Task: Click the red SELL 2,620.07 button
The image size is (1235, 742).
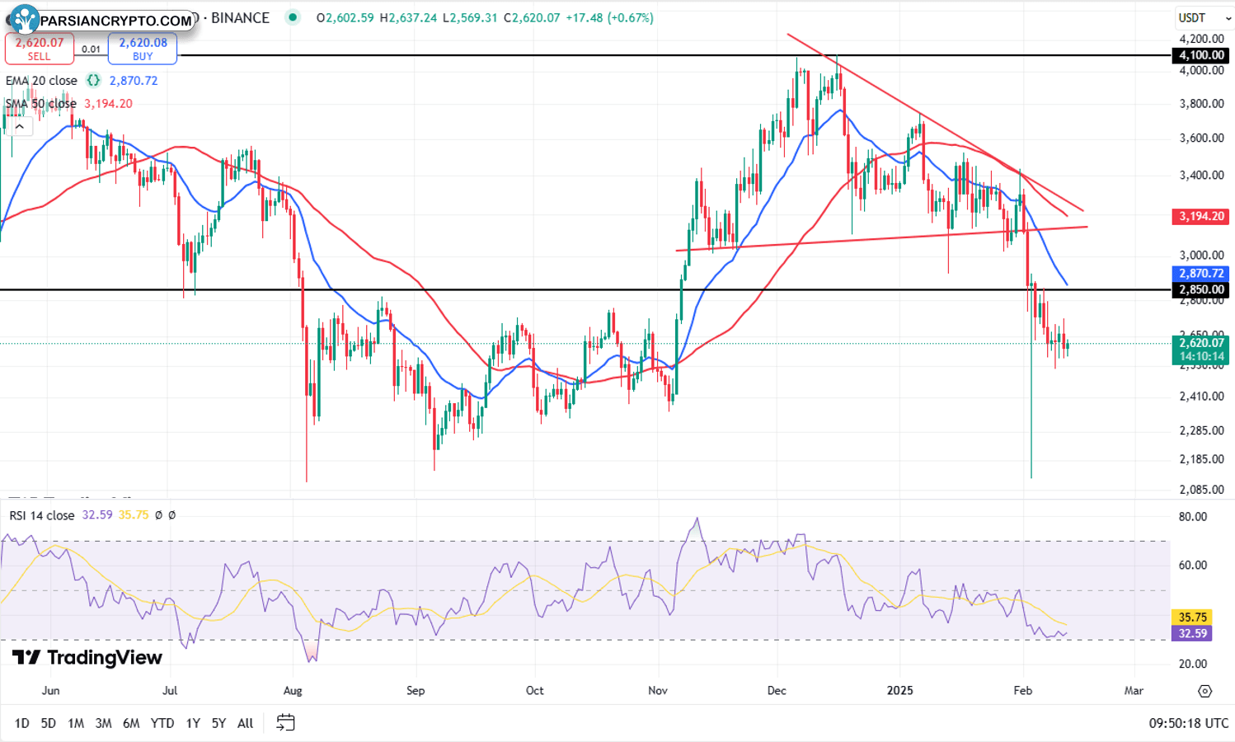Action: click(39, 49)
